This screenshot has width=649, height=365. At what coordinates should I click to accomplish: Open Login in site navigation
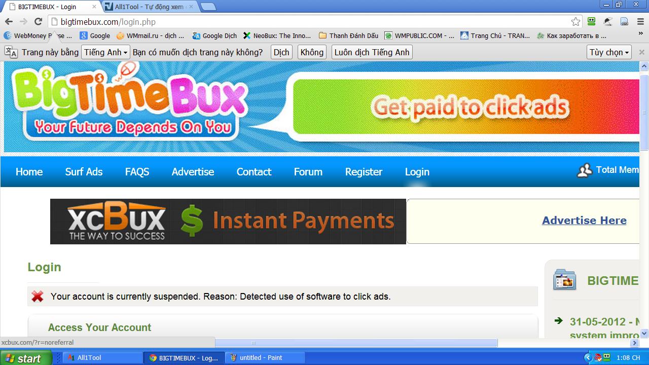tap(417, 172)
